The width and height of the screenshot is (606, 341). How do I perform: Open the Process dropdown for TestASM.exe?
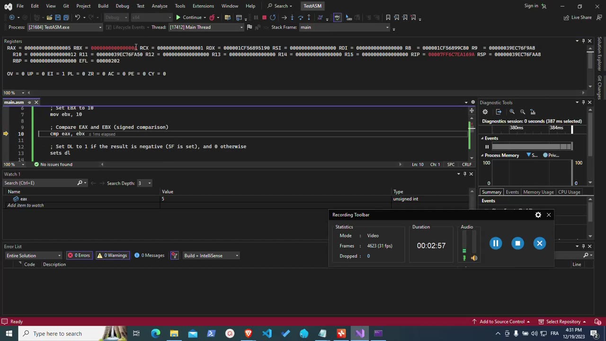point(100,27)
